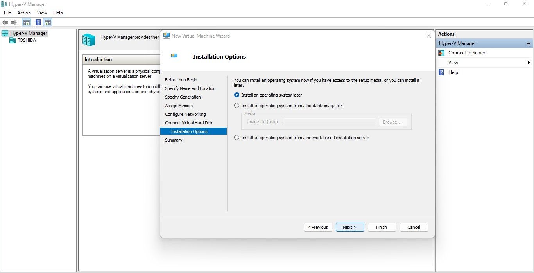Viewport: 534px width, 273px height.
Task: Click the Finish button
Action: [382, 227]
